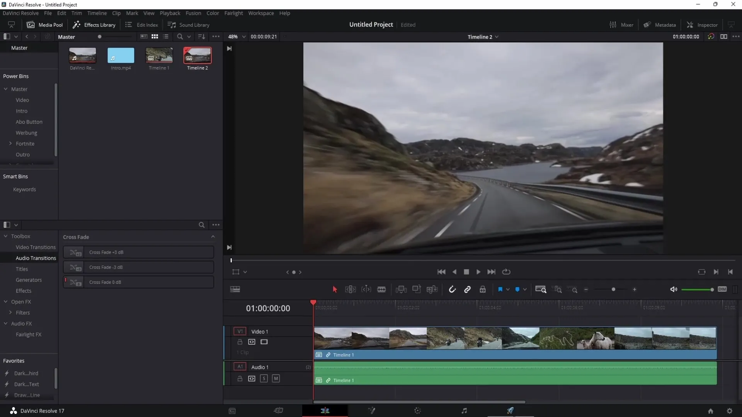Screen dimensions: 742x417
Task: Click the Sound Library button
Action: coord(189,24)
